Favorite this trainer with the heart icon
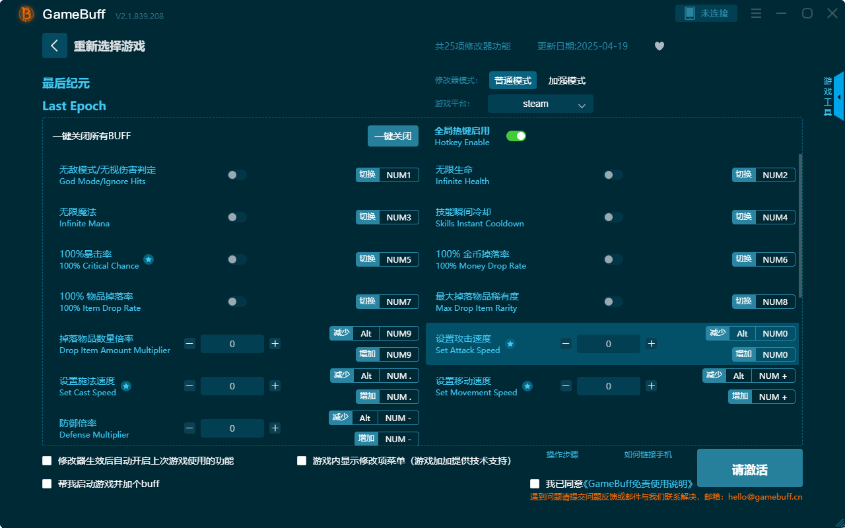Image resolution: width=845 pixels, height=528 pixels. pos(659,46)
